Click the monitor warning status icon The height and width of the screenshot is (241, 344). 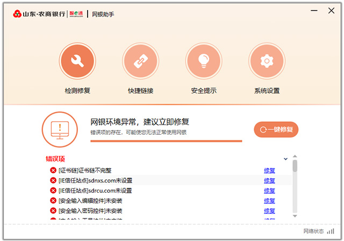coord(60,129)
